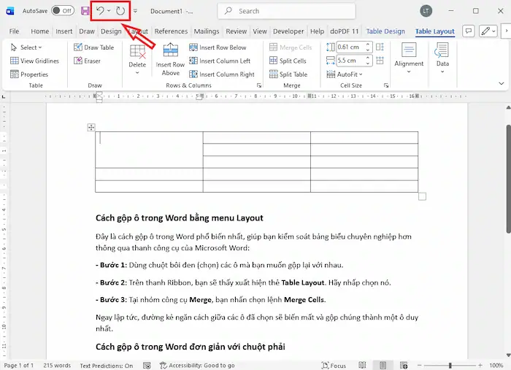Click the vertical scrollbar thumb

point(508,179)
